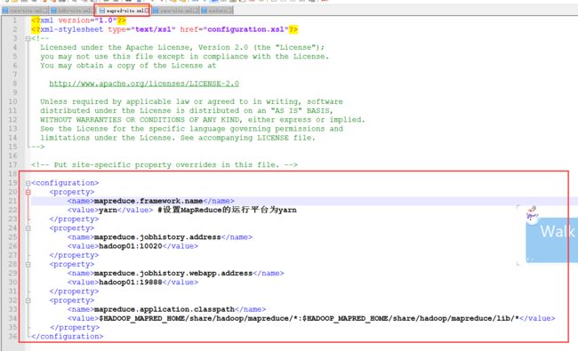The image size is (578, 351).
Task: Select the mapred-site.xml tab
Action: pyautogui.click(x=123, y=11)
